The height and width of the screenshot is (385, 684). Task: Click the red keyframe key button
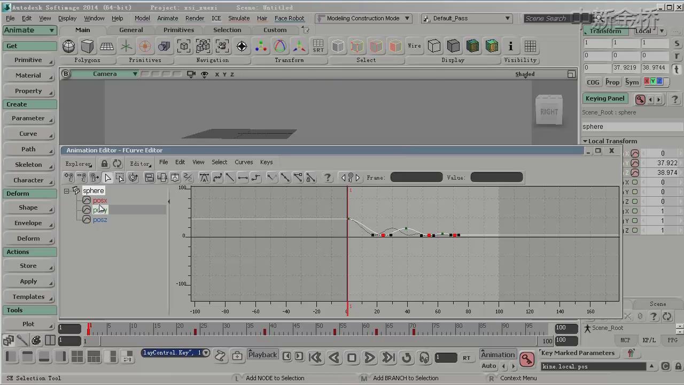click(527, 360)
